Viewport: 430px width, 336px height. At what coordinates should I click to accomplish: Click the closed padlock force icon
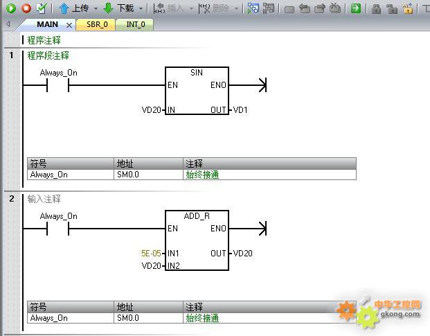pos(376,8)
